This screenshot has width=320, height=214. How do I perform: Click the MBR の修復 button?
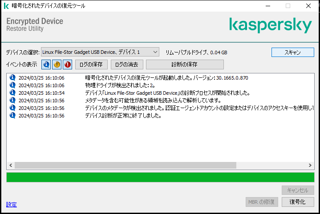pyautogui.click(x=262, y=202)
